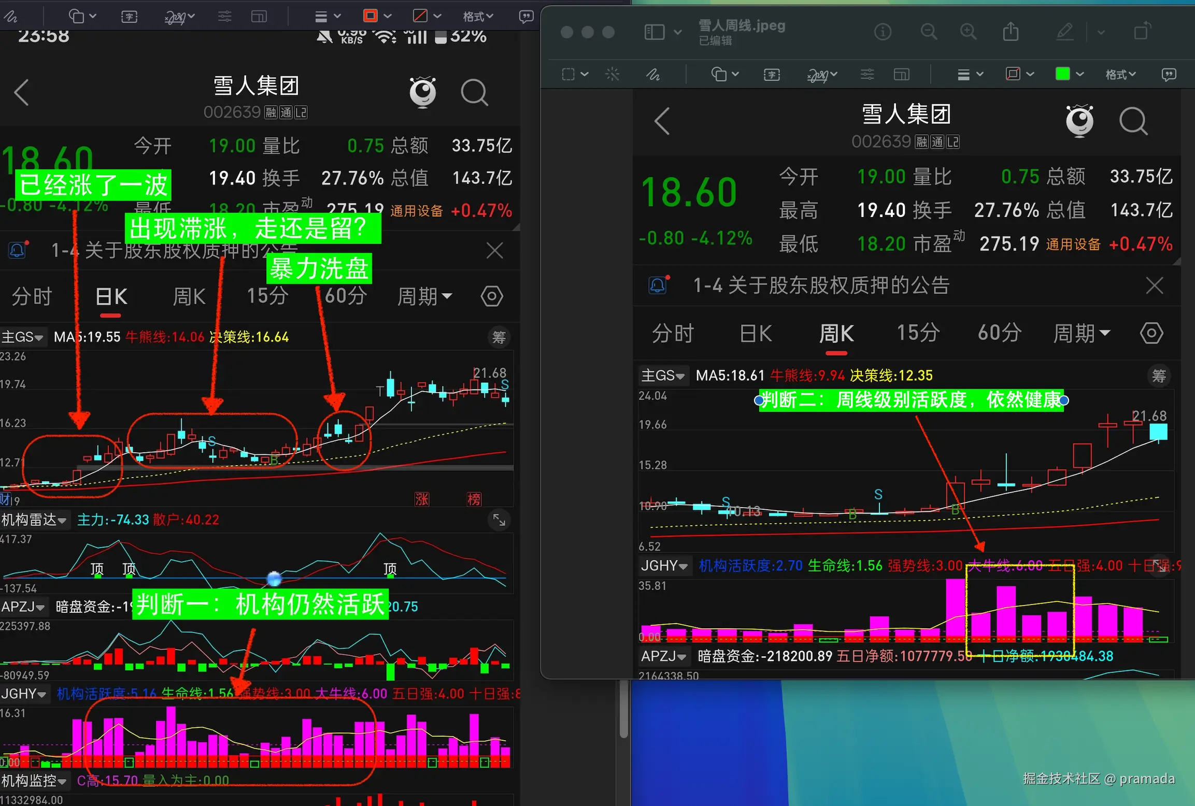Screen dimensions: 1195x806
Task: Toggle the target overlay icon beside 周期
Action: [1151, 333]
